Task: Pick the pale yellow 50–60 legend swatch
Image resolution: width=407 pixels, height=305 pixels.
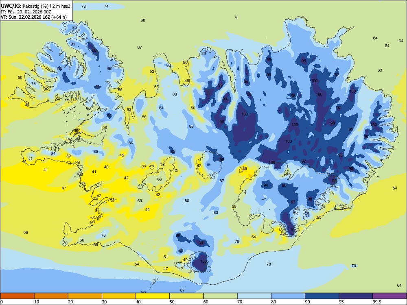Action: click(x=186, y=296)
